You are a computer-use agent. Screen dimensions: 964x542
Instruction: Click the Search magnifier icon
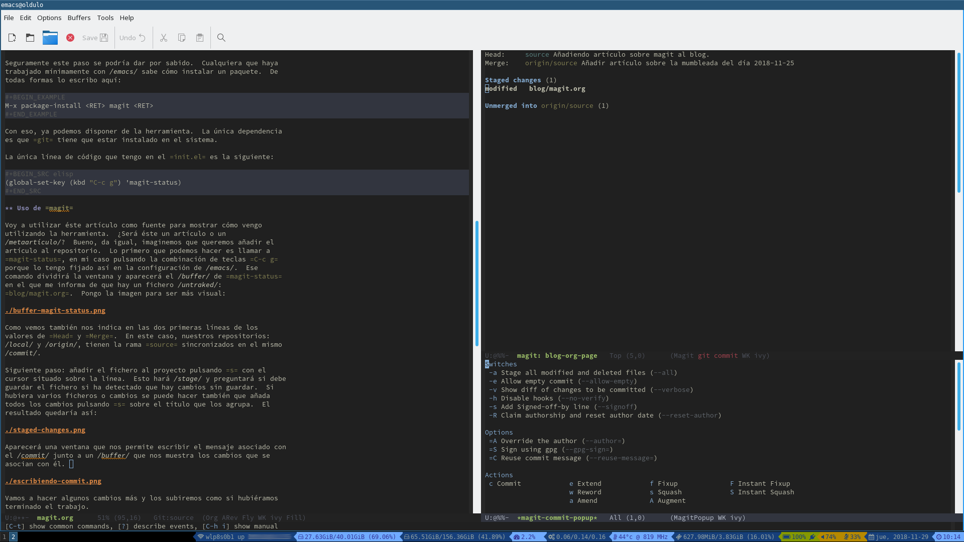point(221,38)
